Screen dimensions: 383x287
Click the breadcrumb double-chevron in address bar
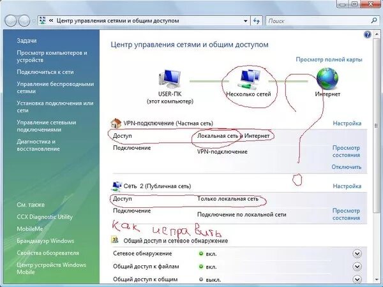pyautogui.click(x=51, y=20)
